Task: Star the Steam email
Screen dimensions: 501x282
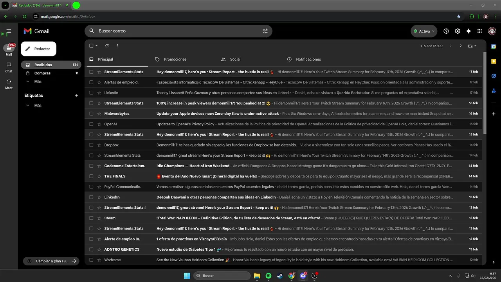Action: (99, 218)
